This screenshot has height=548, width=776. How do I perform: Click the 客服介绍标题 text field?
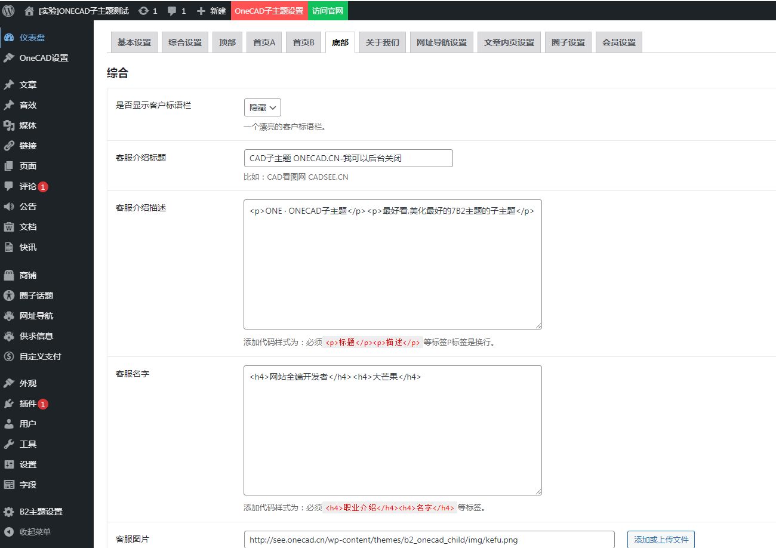348,158
